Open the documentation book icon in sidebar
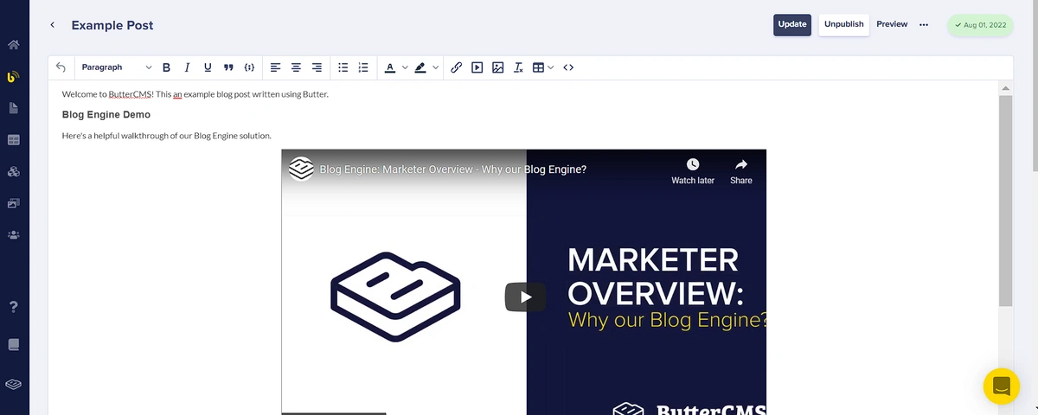The image size is (1038, 415). click(14, 344)
